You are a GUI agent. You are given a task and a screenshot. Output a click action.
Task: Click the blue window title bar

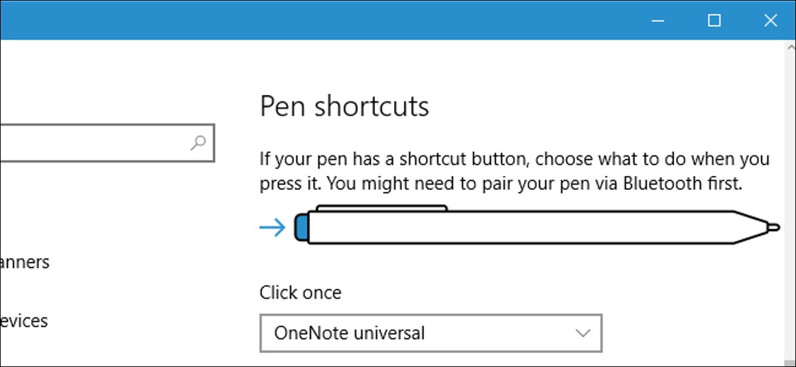(318, 21)
